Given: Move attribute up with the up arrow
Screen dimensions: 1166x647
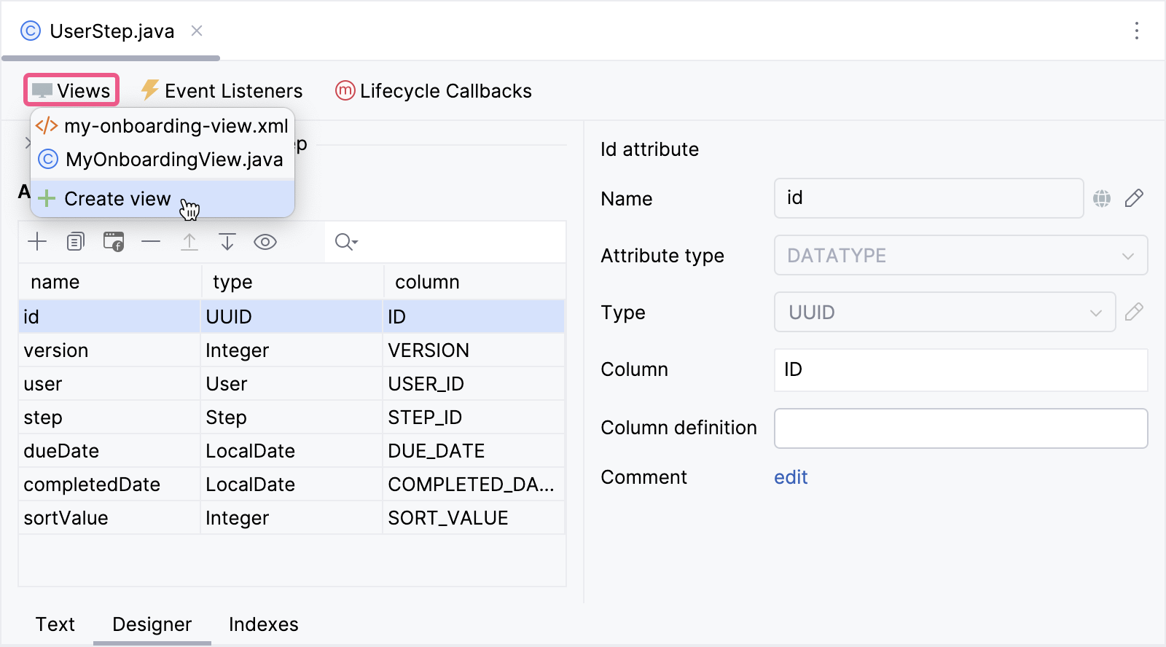Looking at the screenshot, I should tap(189, 242).
